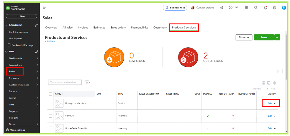Click the Find products and services field

[65, 82]
